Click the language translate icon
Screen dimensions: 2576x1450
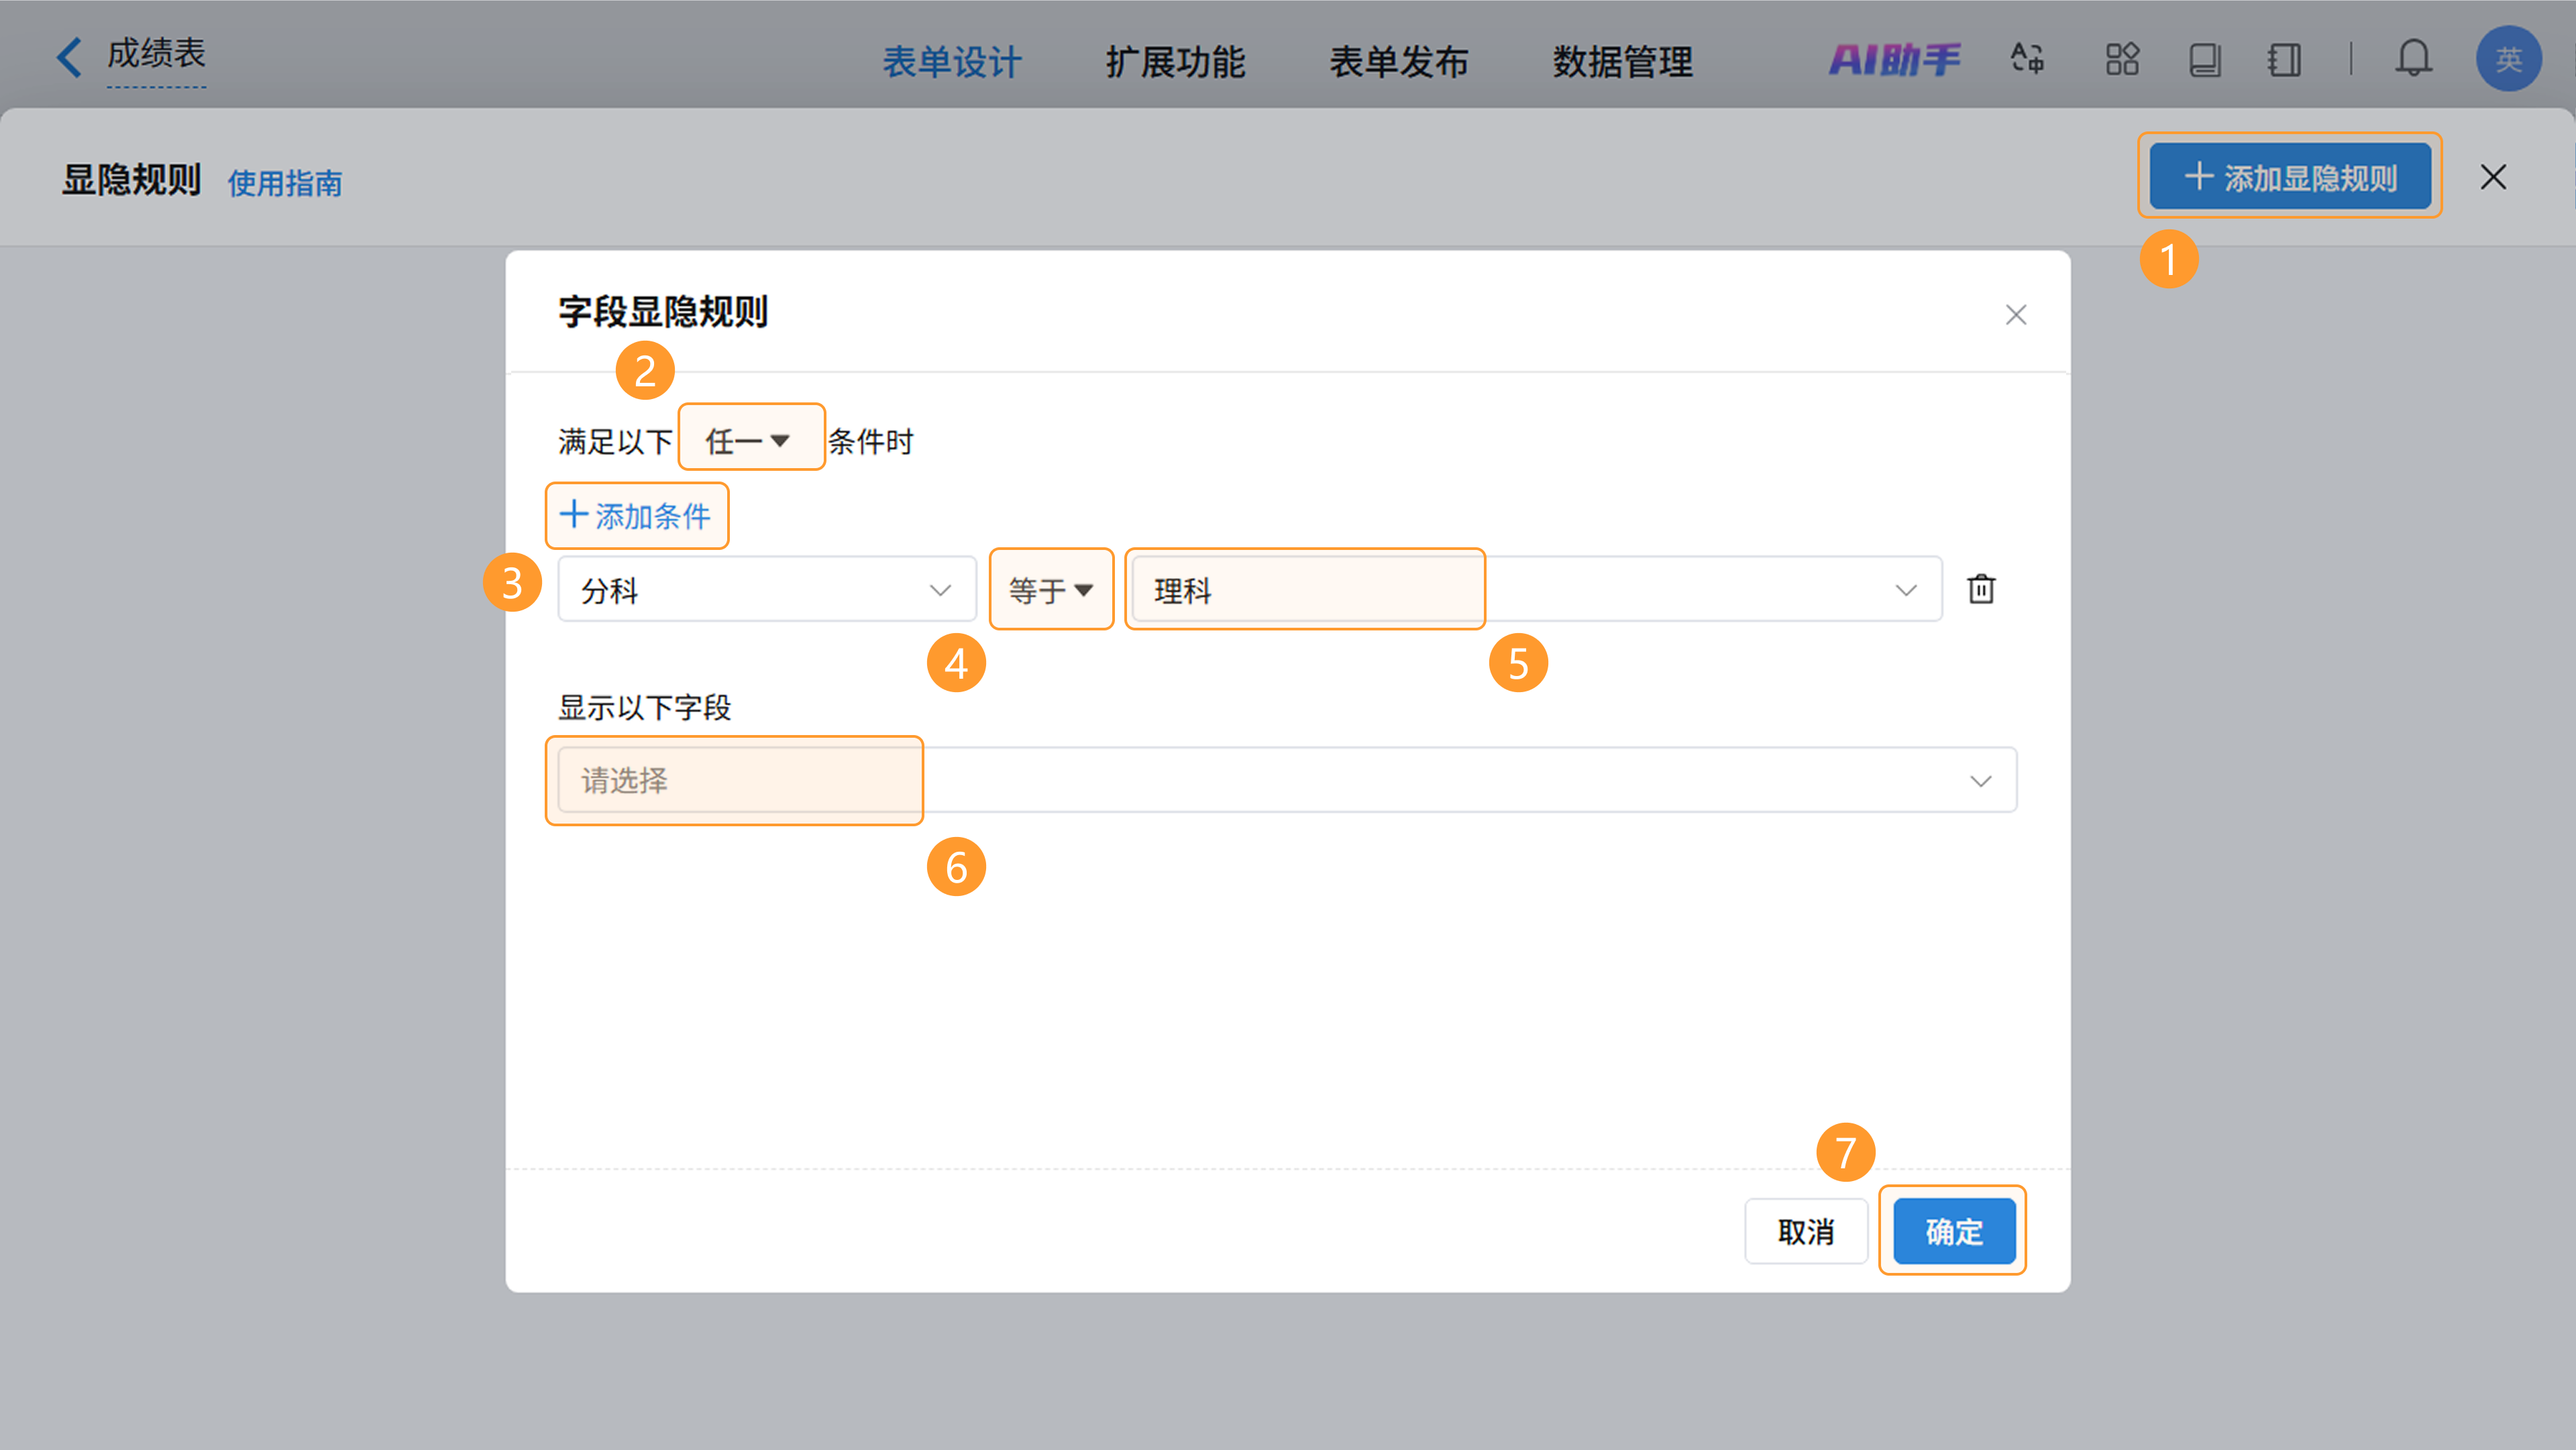point(2027,59)
